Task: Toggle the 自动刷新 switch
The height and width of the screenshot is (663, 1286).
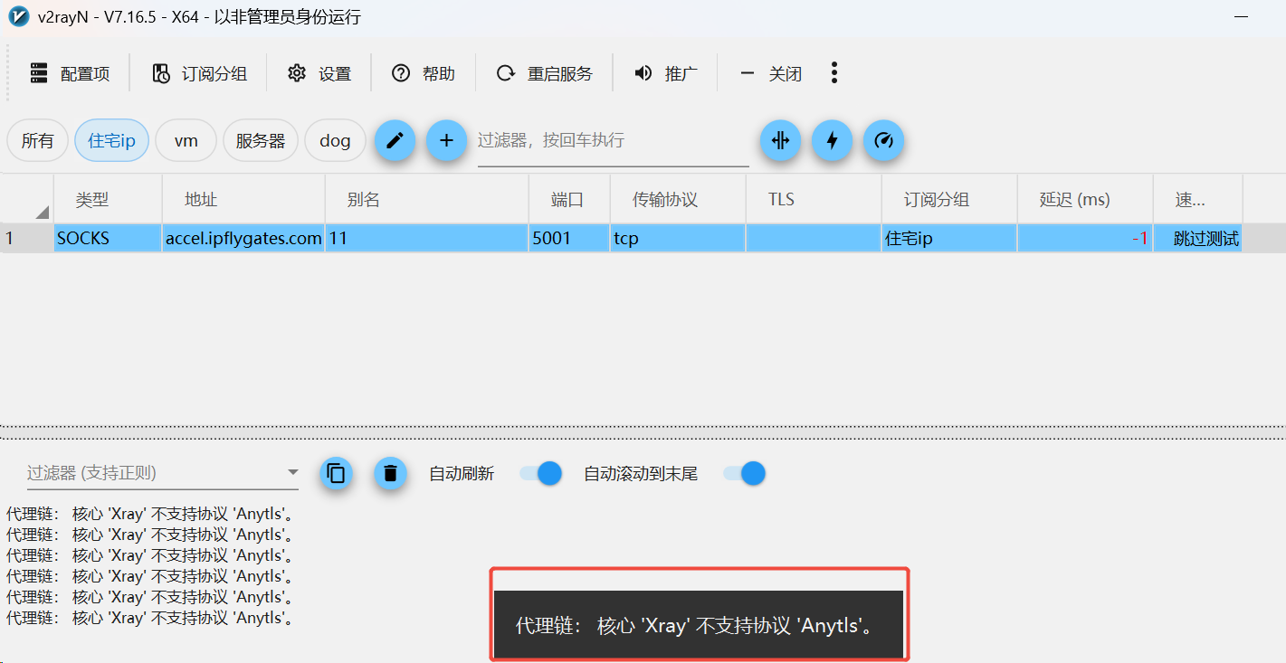Action: 541,473
